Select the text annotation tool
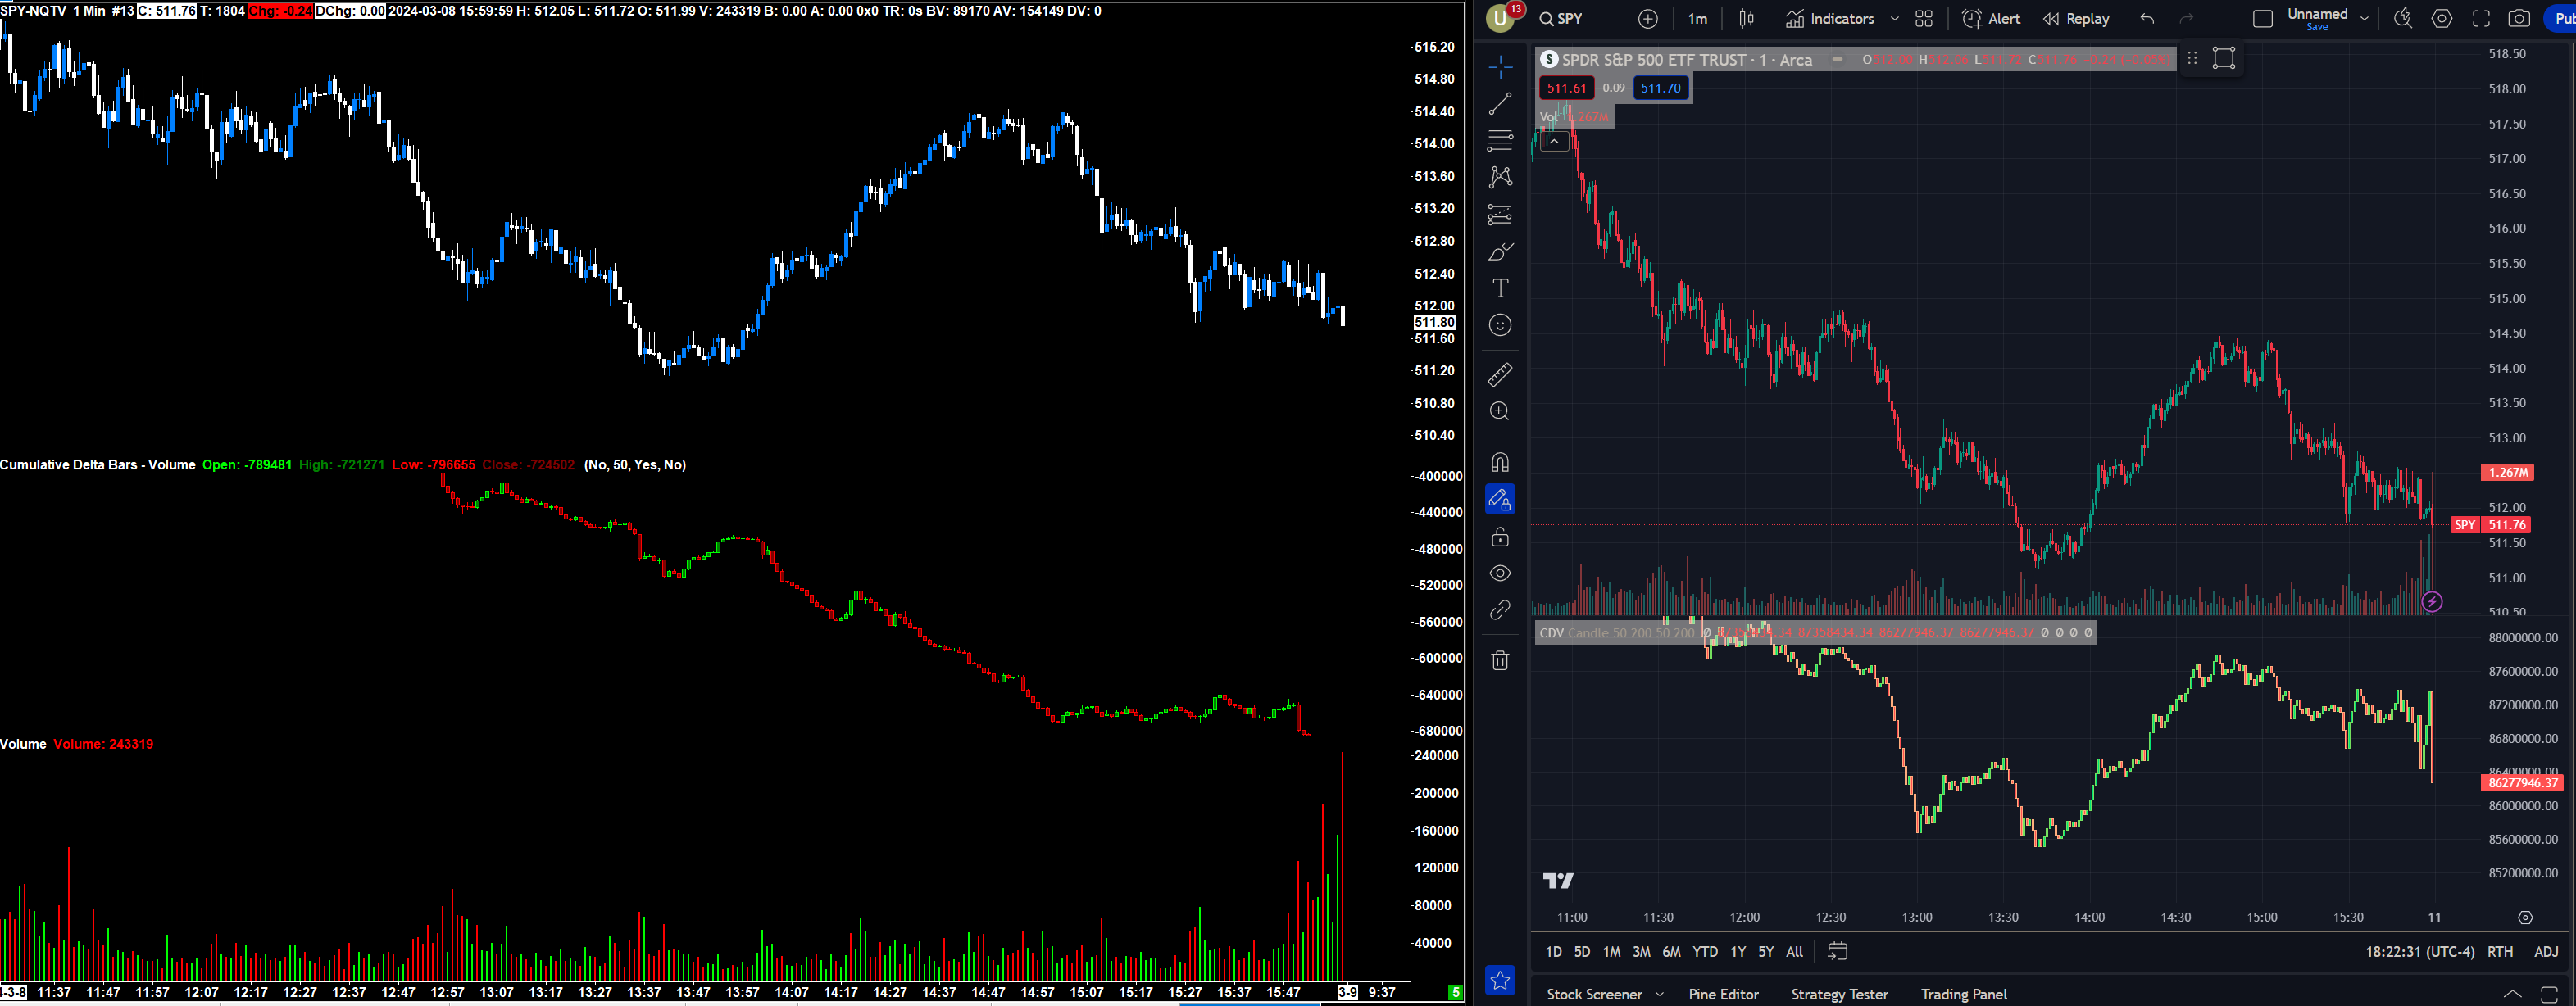This screenshot has height=1006, width=2576. pyautogui.click(x=1500, y=288)
